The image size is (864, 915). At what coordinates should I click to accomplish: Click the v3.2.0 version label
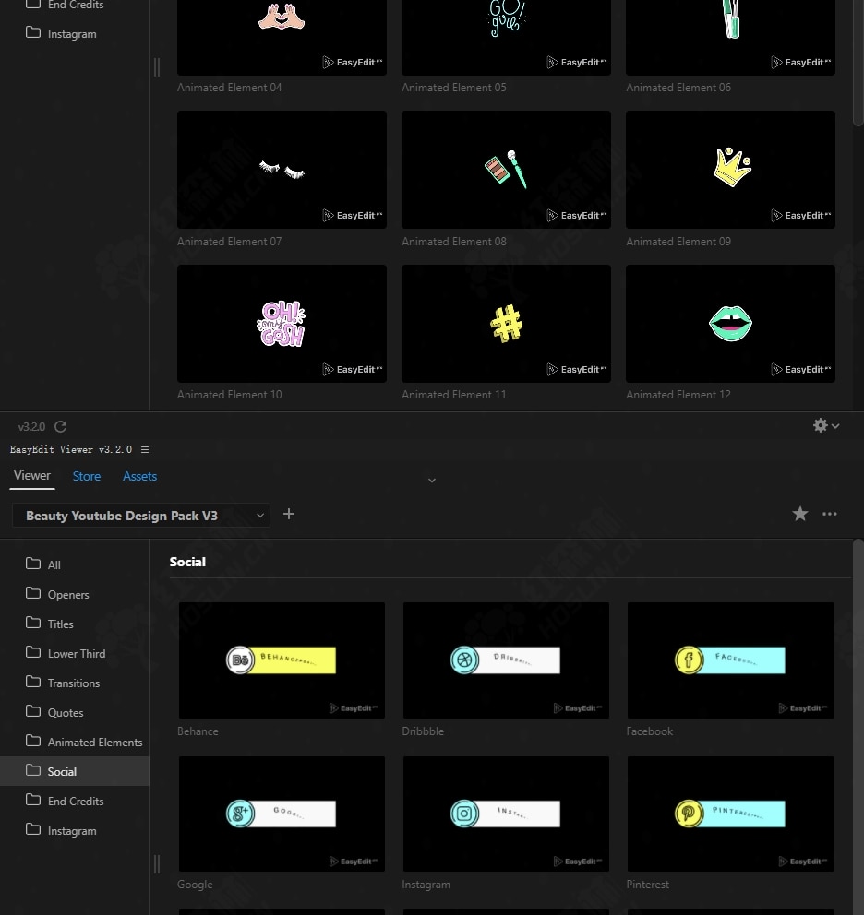click(x=31, y=426)
